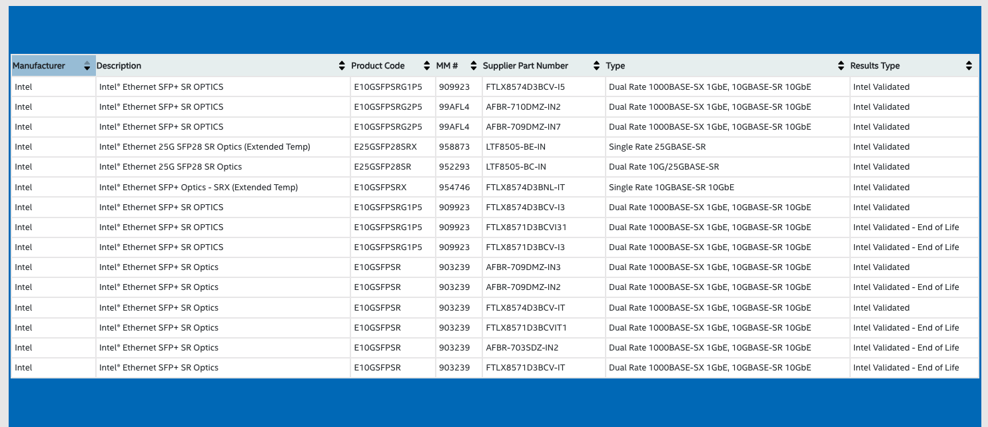Select E10GSFPSRG2P5 code in AFBR-710DMZ-IN2 row
988x427 pixels.
388,106
